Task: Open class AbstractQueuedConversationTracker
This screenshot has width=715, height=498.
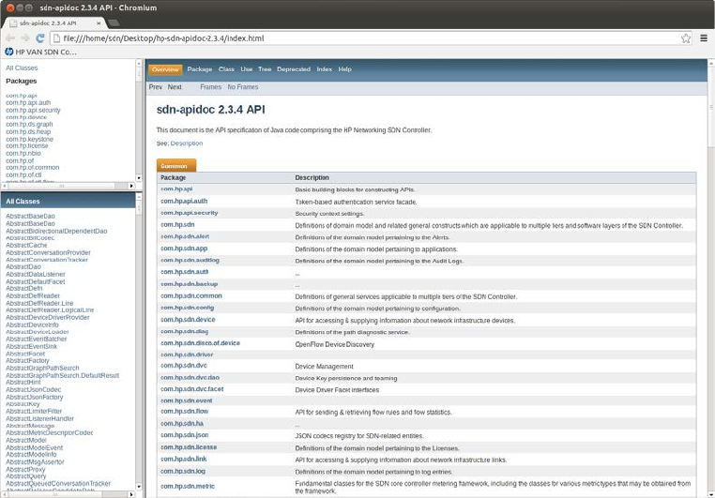Action: pos(58,483)
